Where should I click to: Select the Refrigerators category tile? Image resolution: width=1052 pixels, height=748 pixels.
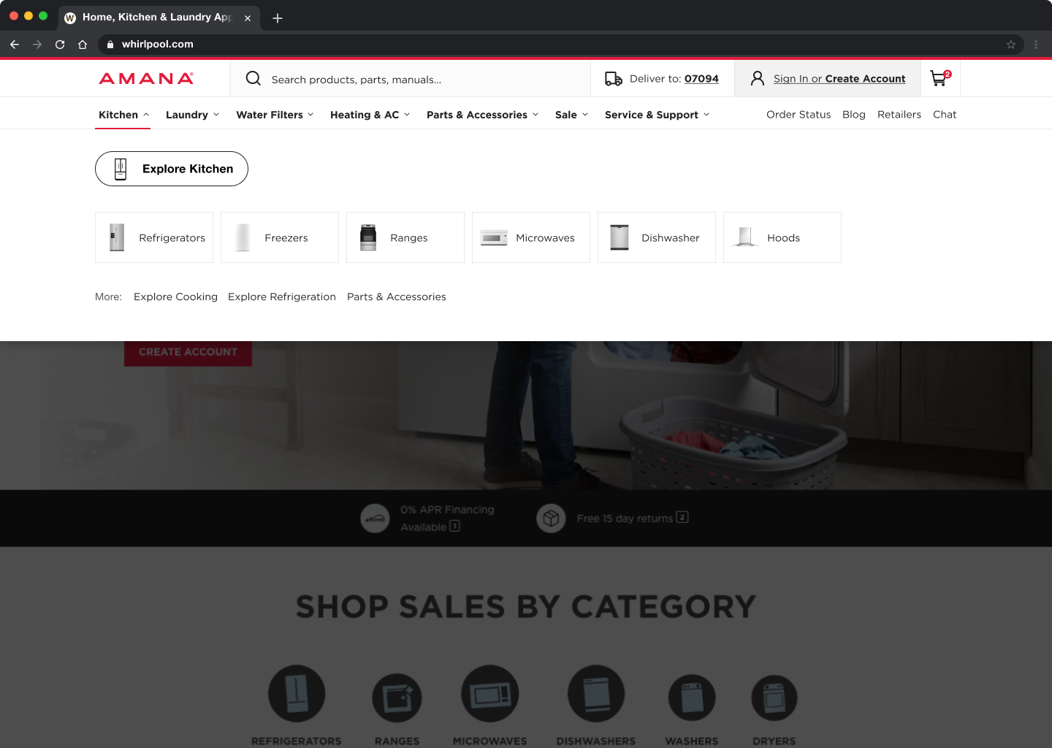pyautogui.click(x=154, y=237)
